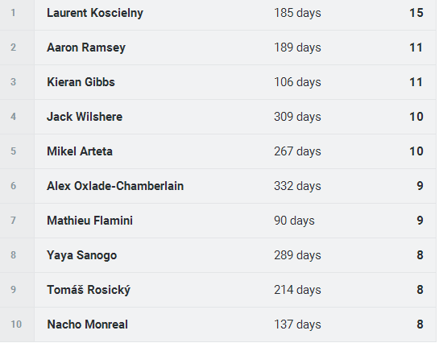Image resolution: width=439 pixels, height=343 pixels.
Task: Open Aaron Ramsey player link
Action: pos(86,48)
